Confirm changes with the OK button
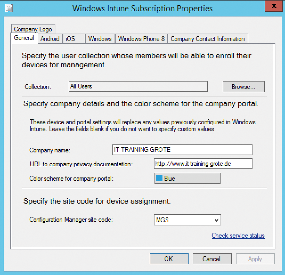285x275 pixels. point(169,258)
